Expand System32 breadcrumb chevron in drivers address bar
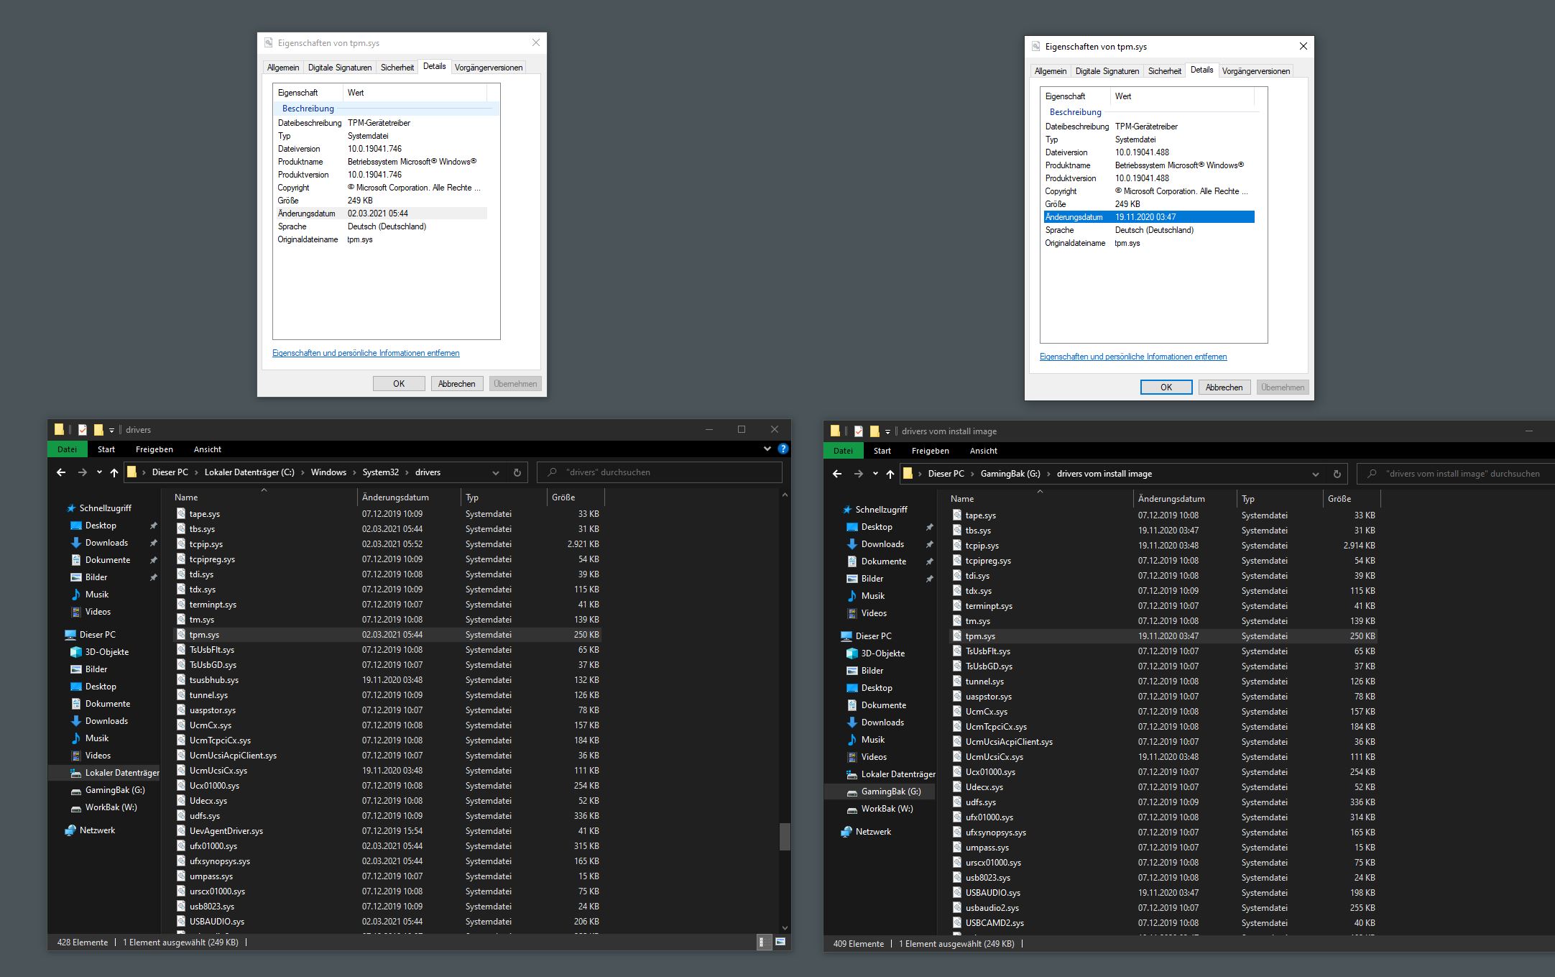Viewport: 1555px width, 977px height. pyautogui.click(x=407, y=472)
